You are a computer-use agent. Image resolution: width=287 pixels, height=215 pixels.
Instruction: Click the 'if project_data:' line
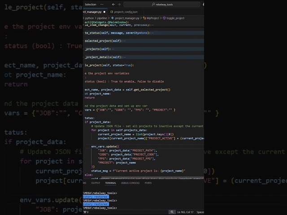(x=98, y=122)
